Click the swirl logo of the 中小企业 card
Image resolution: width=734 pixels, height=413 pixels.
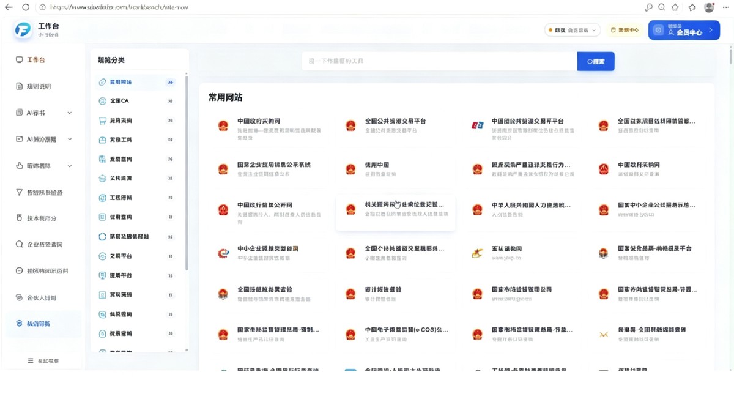(x=223, y=253)
